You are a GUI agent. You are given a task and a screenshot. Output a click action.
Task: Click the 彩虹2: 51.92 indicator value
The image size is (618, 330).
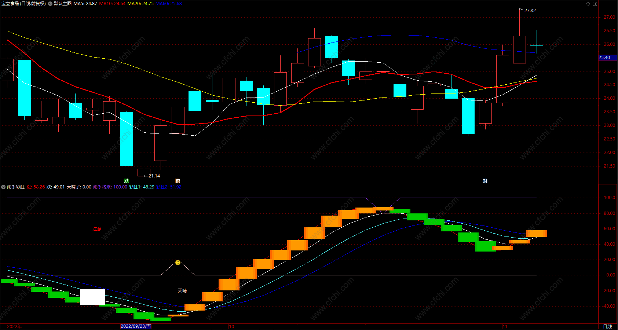tap(169, 187)
